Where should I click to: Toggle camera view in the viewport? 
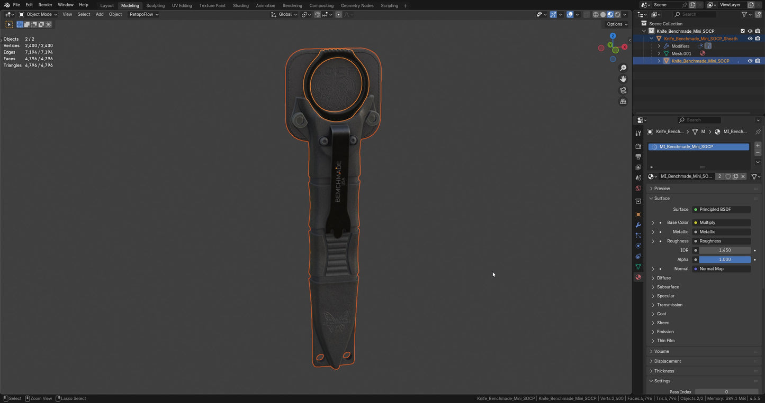623,90
